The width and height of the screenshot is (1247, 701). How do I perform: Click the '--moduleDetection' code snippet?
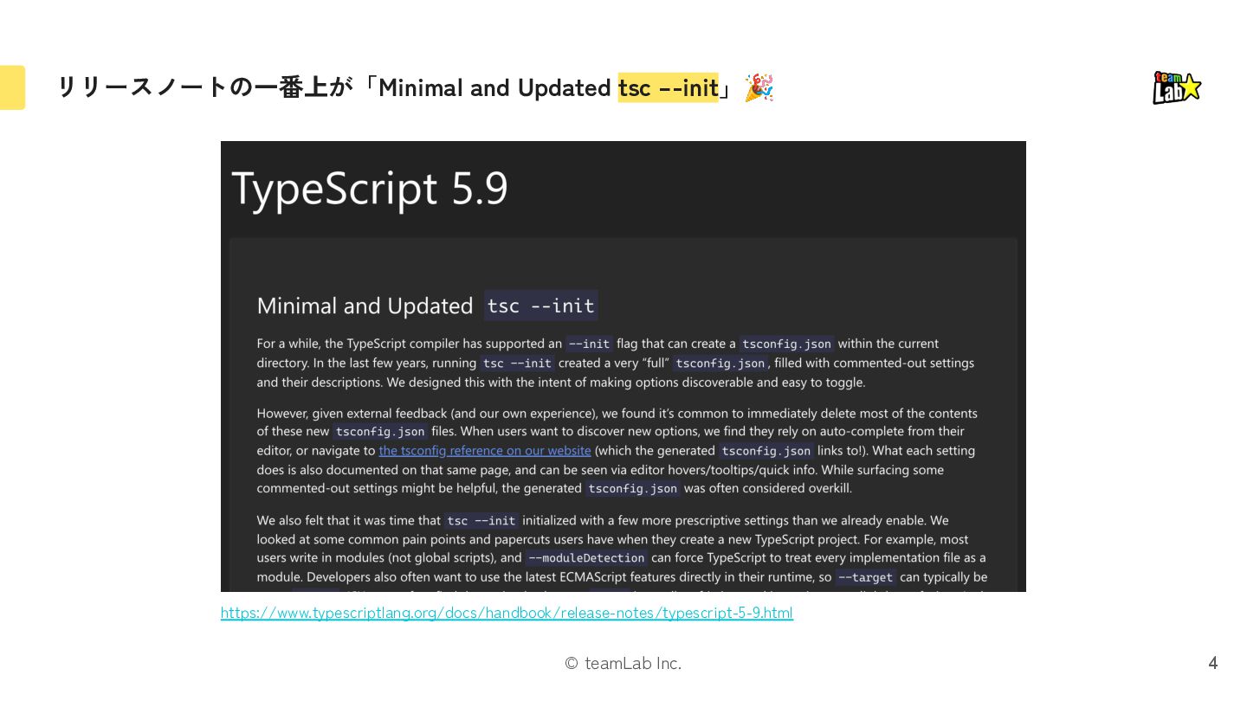(x=586, y=558)
